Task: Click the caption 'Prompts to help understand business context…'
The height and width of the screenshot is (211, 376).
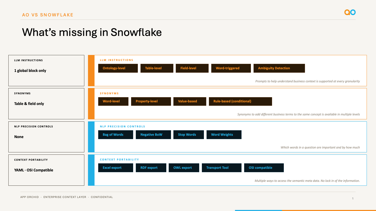Action: click(x=308, y=81)
